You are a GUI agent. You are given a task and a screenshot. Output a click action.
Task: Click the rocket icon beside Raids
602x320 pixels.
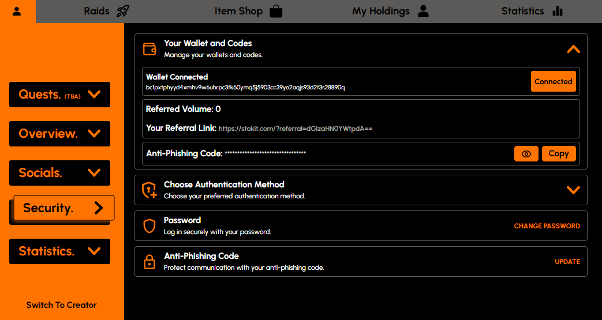pos(122,11)
